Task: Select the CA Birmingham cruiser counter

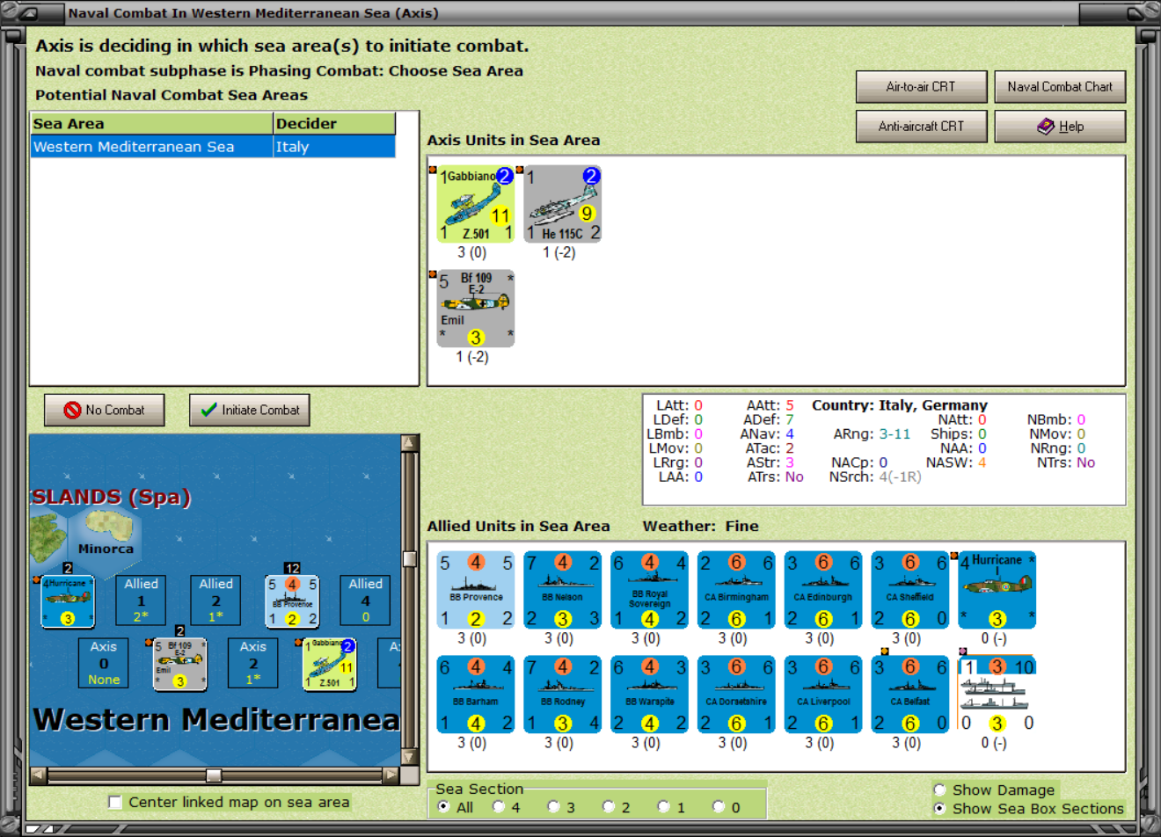Action: coord(736,590)
